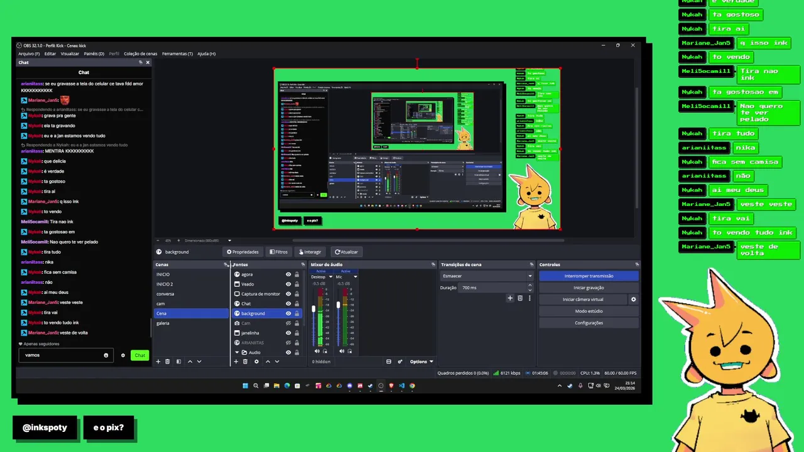
Task: Toggle monitoring headphone icon for Desktop audio
Action: 325,351
